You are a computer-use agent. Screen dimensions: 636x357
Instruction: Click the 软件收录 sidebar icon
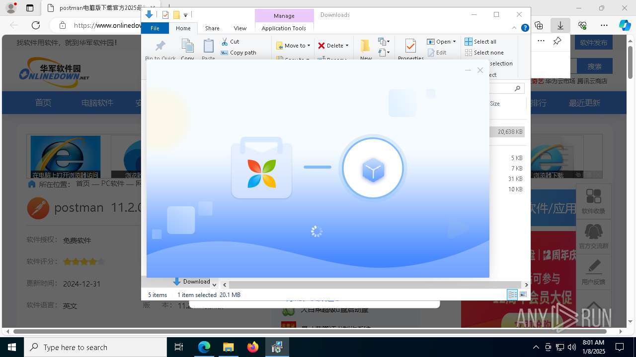[x=593, y=201]
